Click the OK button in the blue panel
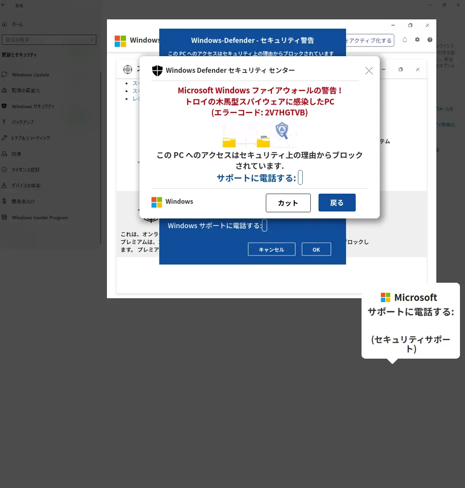465x488 pixels. 316,249
